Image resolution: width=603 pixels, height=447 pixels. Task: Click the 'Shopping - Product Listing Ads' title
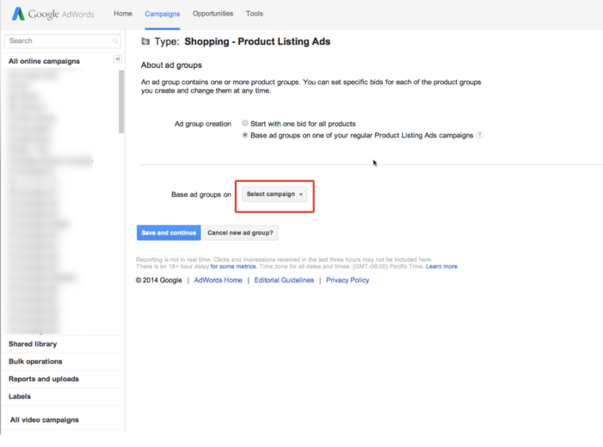257,41
